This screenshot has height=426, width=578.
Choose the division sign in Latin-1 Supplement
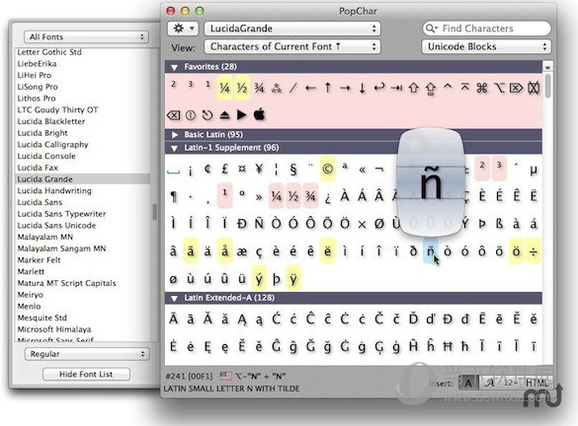coord(534,251)
